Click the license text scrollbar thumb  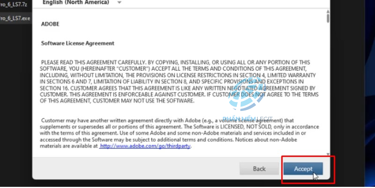pos(328,18)
